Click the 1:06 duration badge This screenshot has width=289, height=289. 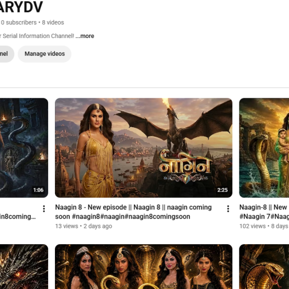38,190
